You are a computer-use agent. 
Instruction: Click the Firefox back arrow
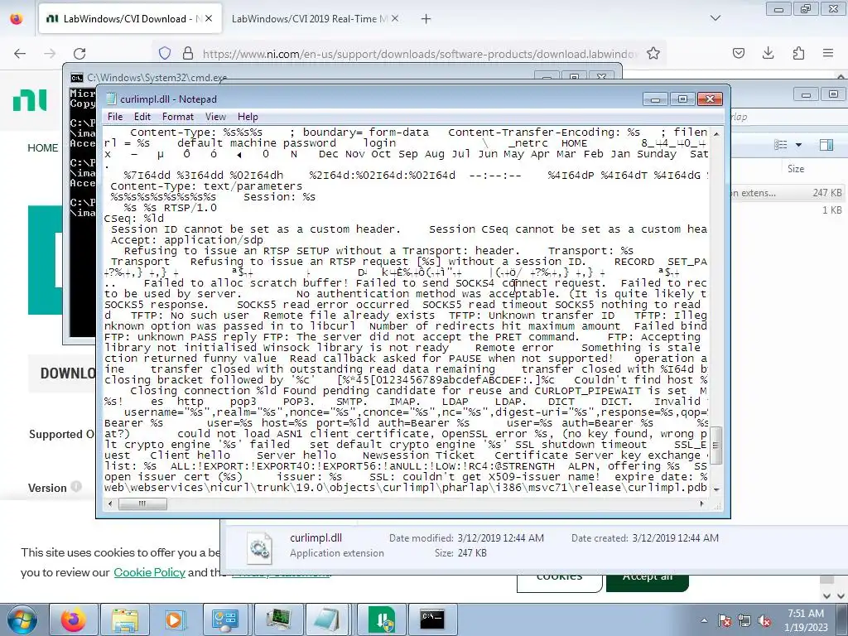click(x=20, y=54)
